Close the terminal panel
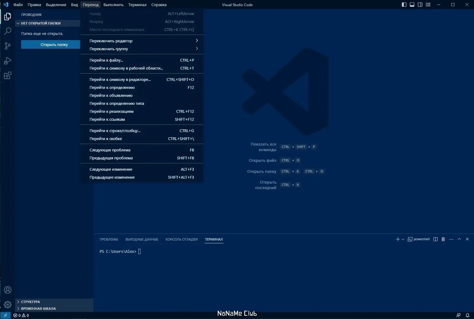Image resolution: width=474 pixels, height=319 pixels. tap(467, 239)
